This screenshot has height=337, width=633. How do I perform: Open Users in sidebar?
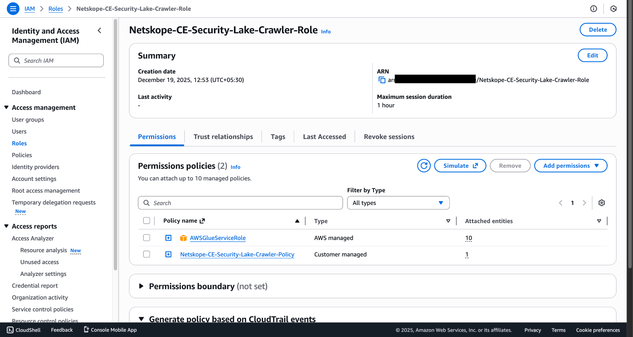pyautogui.click(x=19, y=131)
